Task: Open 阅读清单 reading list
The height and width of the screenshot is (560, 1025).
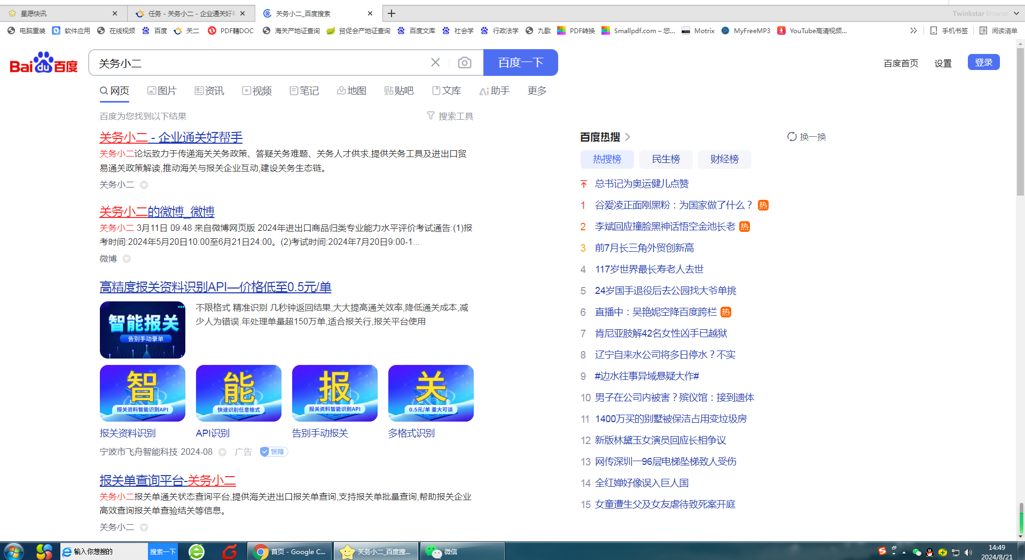Action: 999,30
